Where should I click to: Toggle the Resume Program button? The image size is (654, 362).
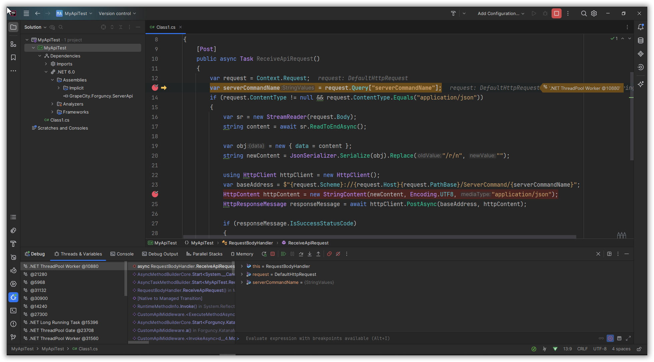tap(283, 254)
